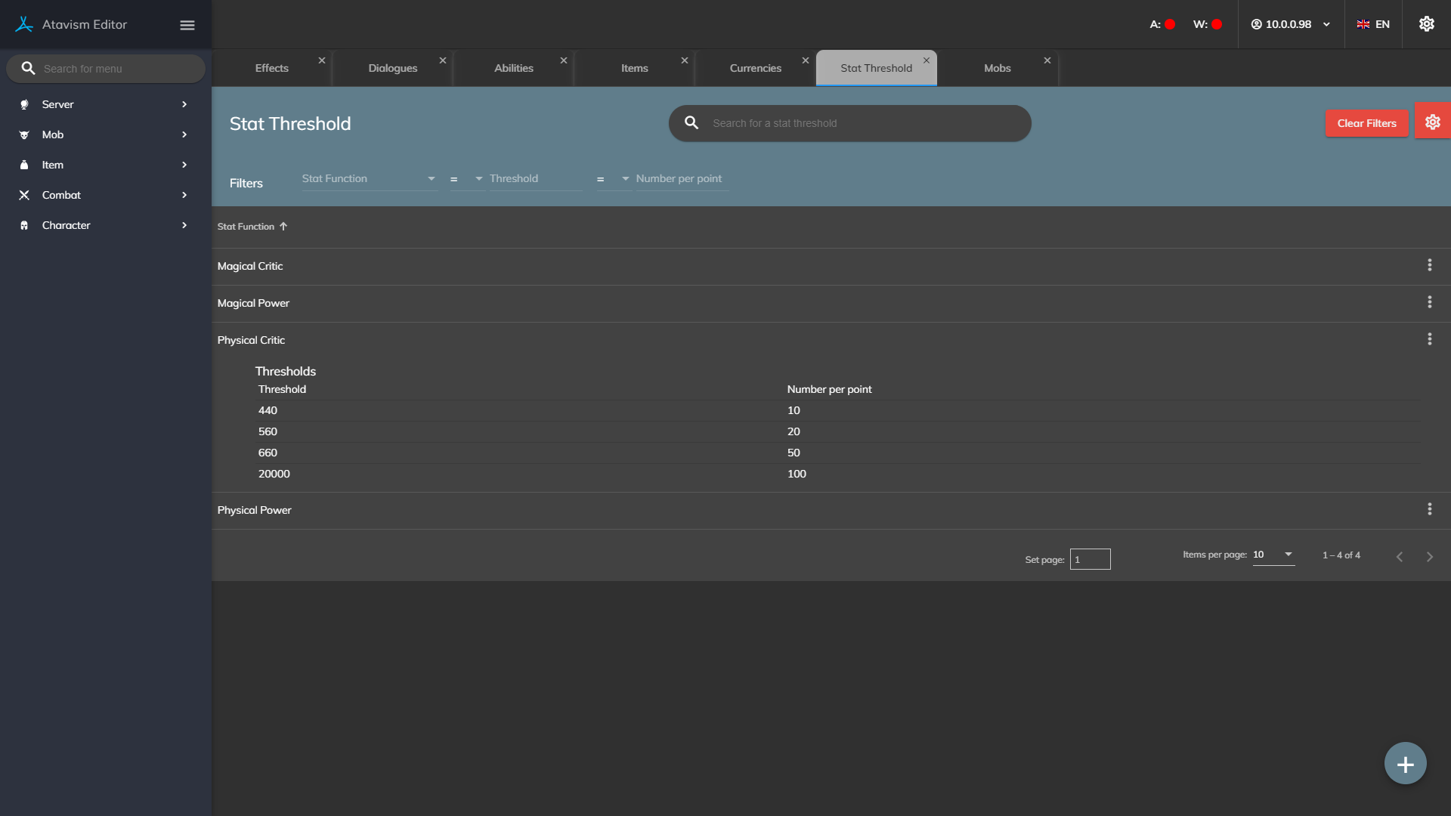
Task: Open three-dot menu for Magical Critic row
Action: [1429, 265]
